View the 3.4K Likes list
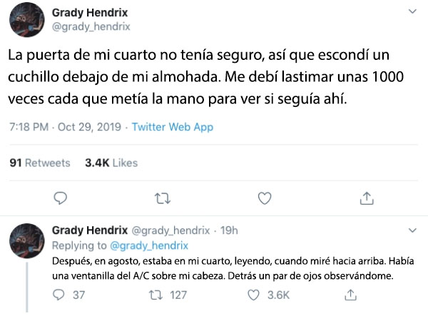The image size is (428, 316). tap(111, 163)
